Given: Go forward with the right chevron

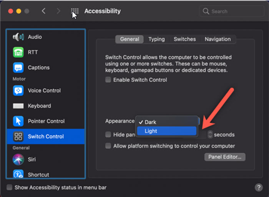Looking at the screenshot, I should pyautogui.click(x=58, y=11).
